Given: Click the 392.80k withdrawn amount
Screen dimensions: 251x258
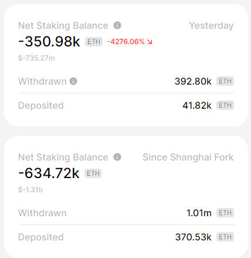Looking at the screenshot, I should 193,81.
